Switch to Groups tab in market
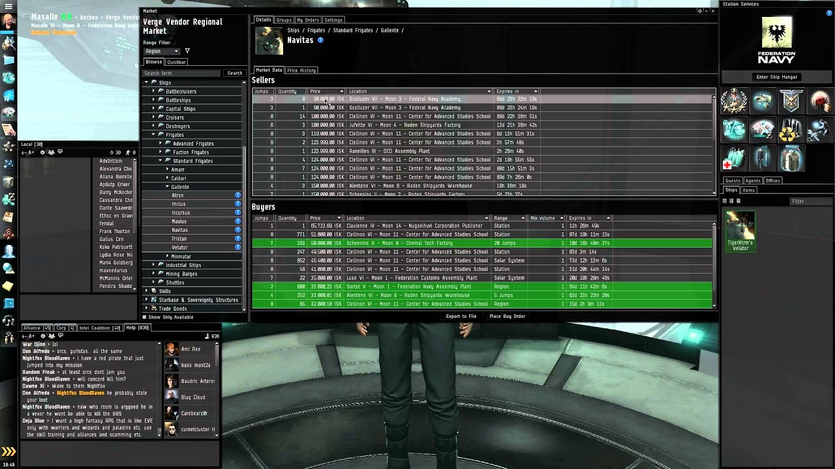The height and width of the screenshot is (469, 835). (x=284, y=20)
